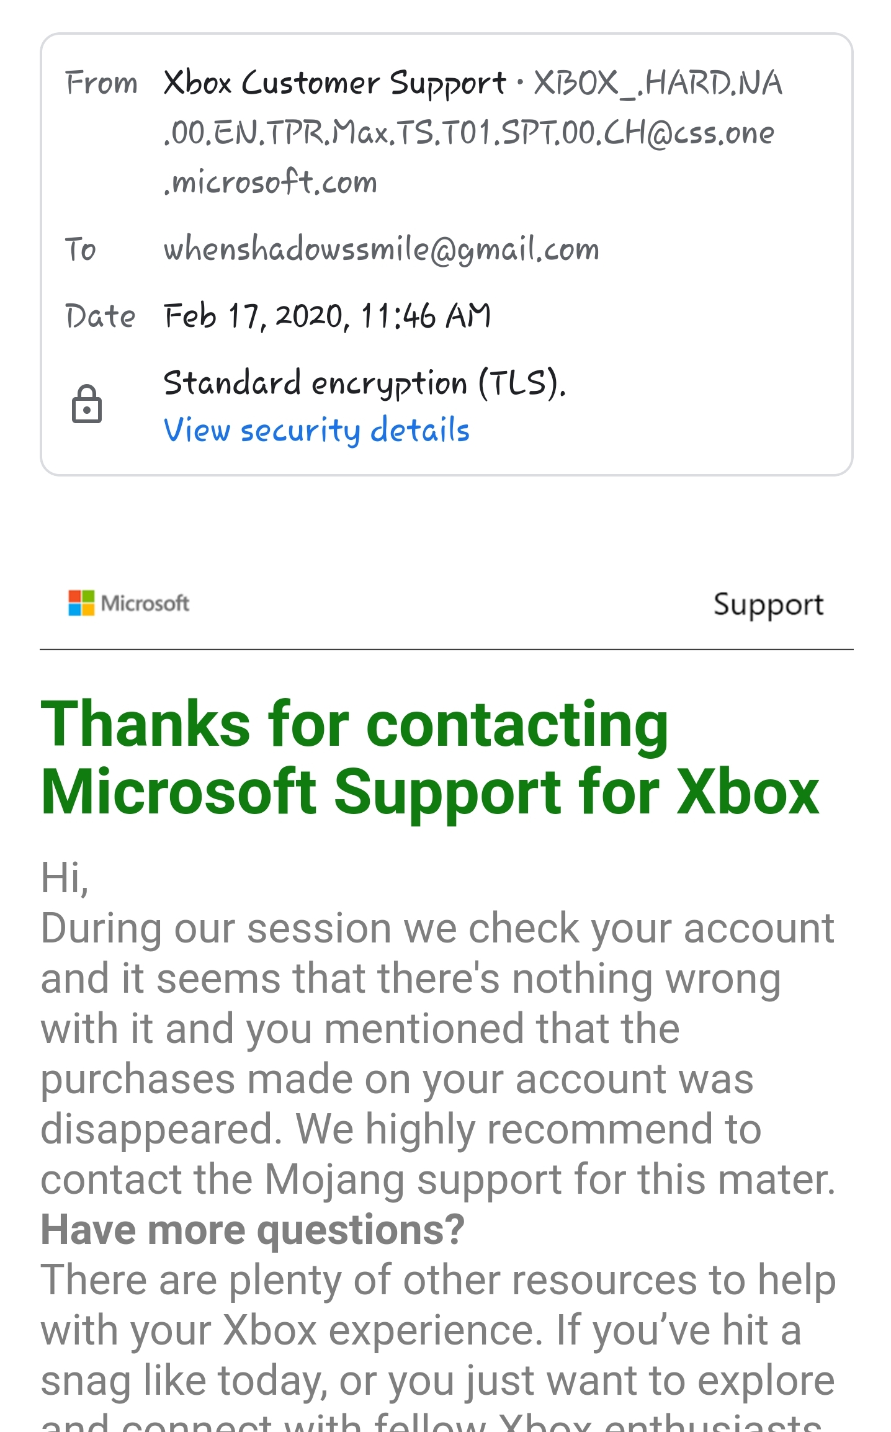Click the plenty of other resources paragraph
The image size is (891, 1432).
[x=437, y=1280]
